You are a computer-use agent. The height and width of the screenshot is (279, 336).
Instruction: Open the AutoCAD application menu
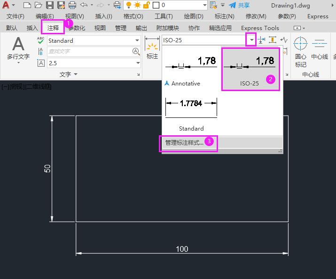tap(7, 5)
